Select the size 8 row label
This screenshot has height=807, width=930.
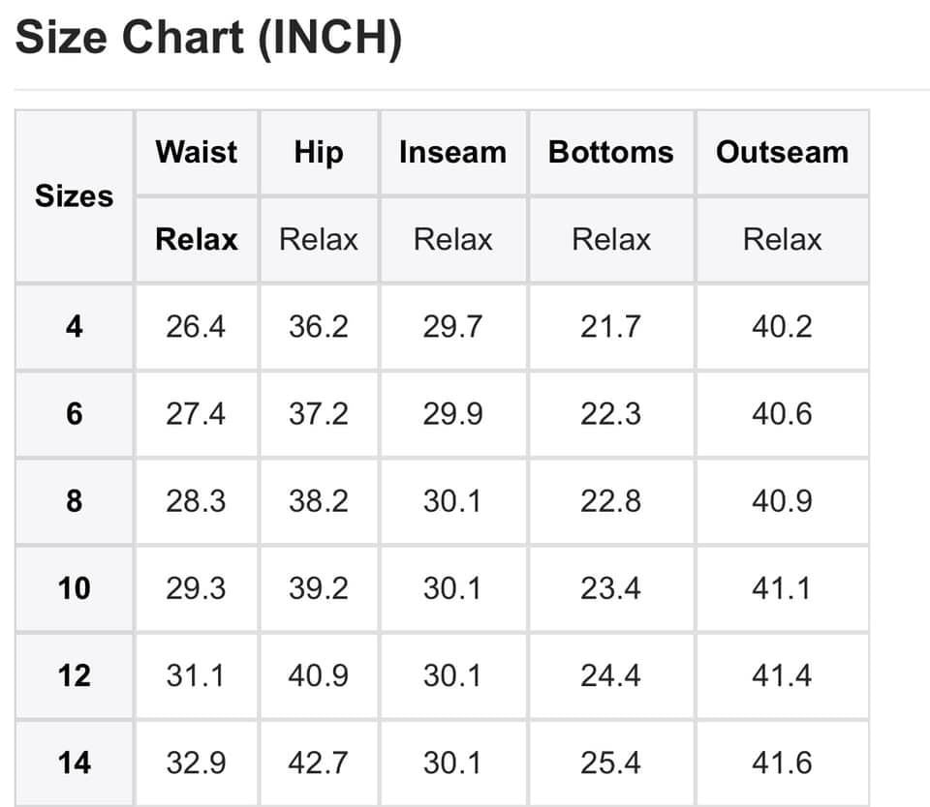pos(75,500)
